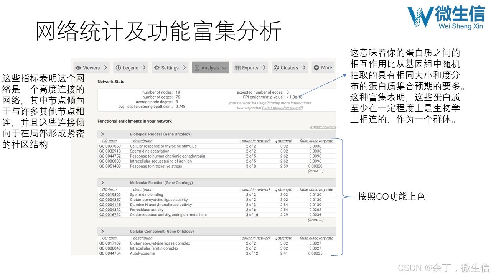Screen dimensions: 491x276
Task: Click 'Intracellular ferritin complex' description
Action: pos(154,248)
